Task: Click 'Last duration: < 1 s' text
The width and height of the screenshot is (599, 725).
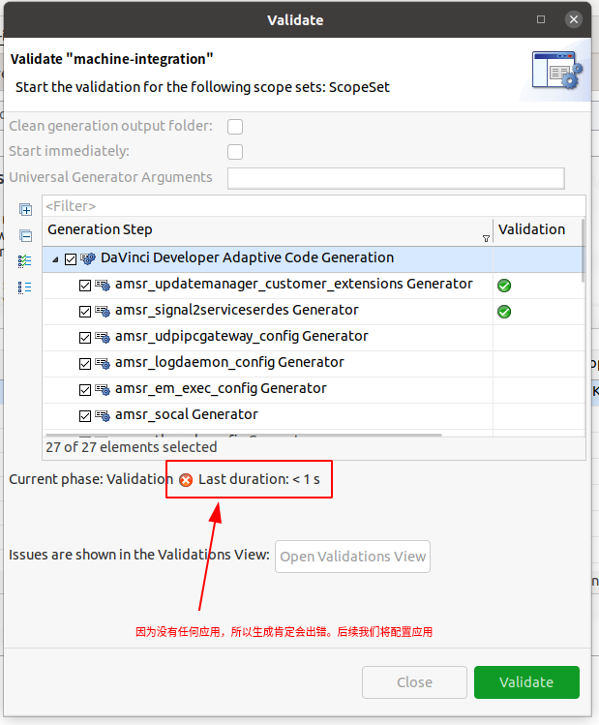Action: click(259, 479)
